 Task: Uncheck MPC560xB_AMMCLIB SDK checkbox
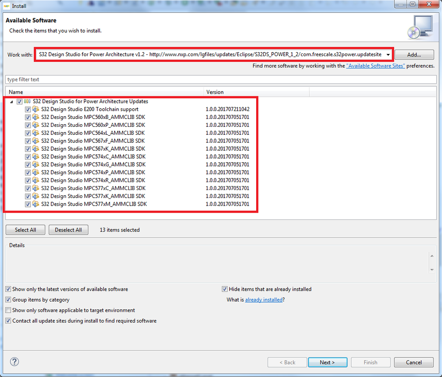[27, 118]
